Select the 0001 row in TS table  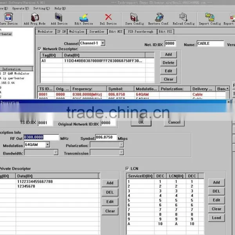pos(132,94)
